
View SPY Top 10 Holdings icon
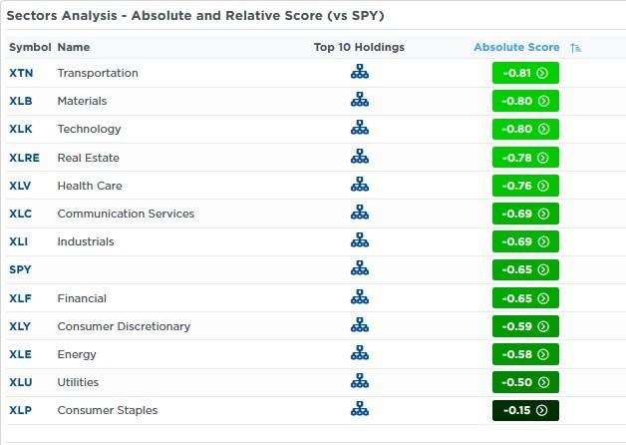360,269
